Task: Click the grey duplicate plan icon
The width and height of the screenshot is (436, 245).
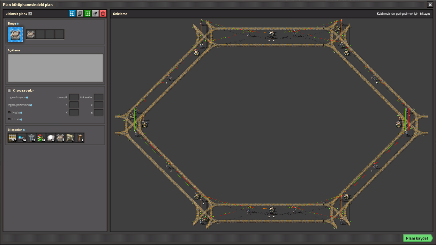Action: (80, 13)
